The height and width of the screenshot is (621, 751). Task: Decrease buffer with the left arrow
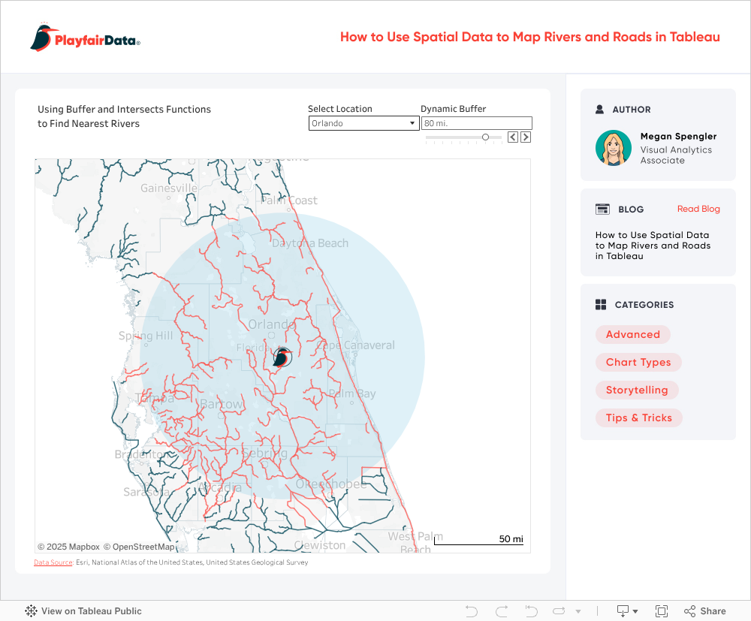coord(513,137)
